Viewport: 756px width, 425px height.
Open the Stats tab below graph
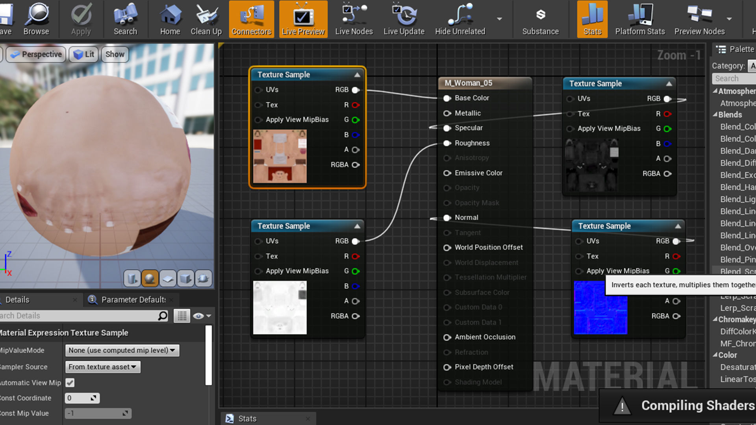[x=247, y=419]
